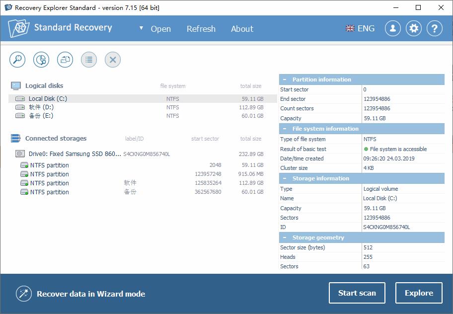
Task: Click the greyed list view toolbar icon
Action: tap(89, 60)
